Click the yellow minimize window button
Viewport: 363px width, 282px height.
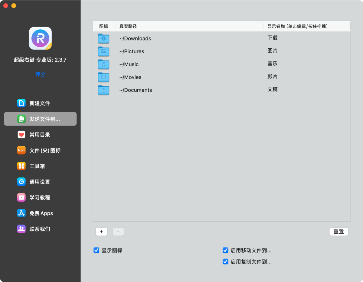(14, 6)
